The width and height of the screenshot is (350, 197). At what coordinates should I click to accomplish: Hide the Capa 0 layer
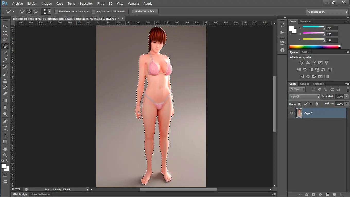[x=292, y=113]
